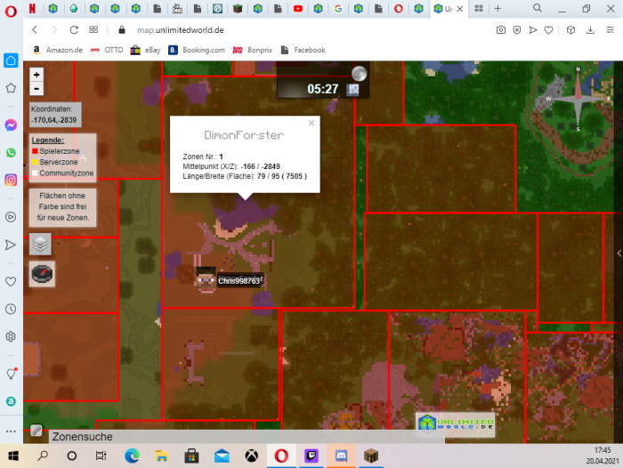The image size is (623, 468).
Task: Open the tab islands workspace icon
Action: 479,8
